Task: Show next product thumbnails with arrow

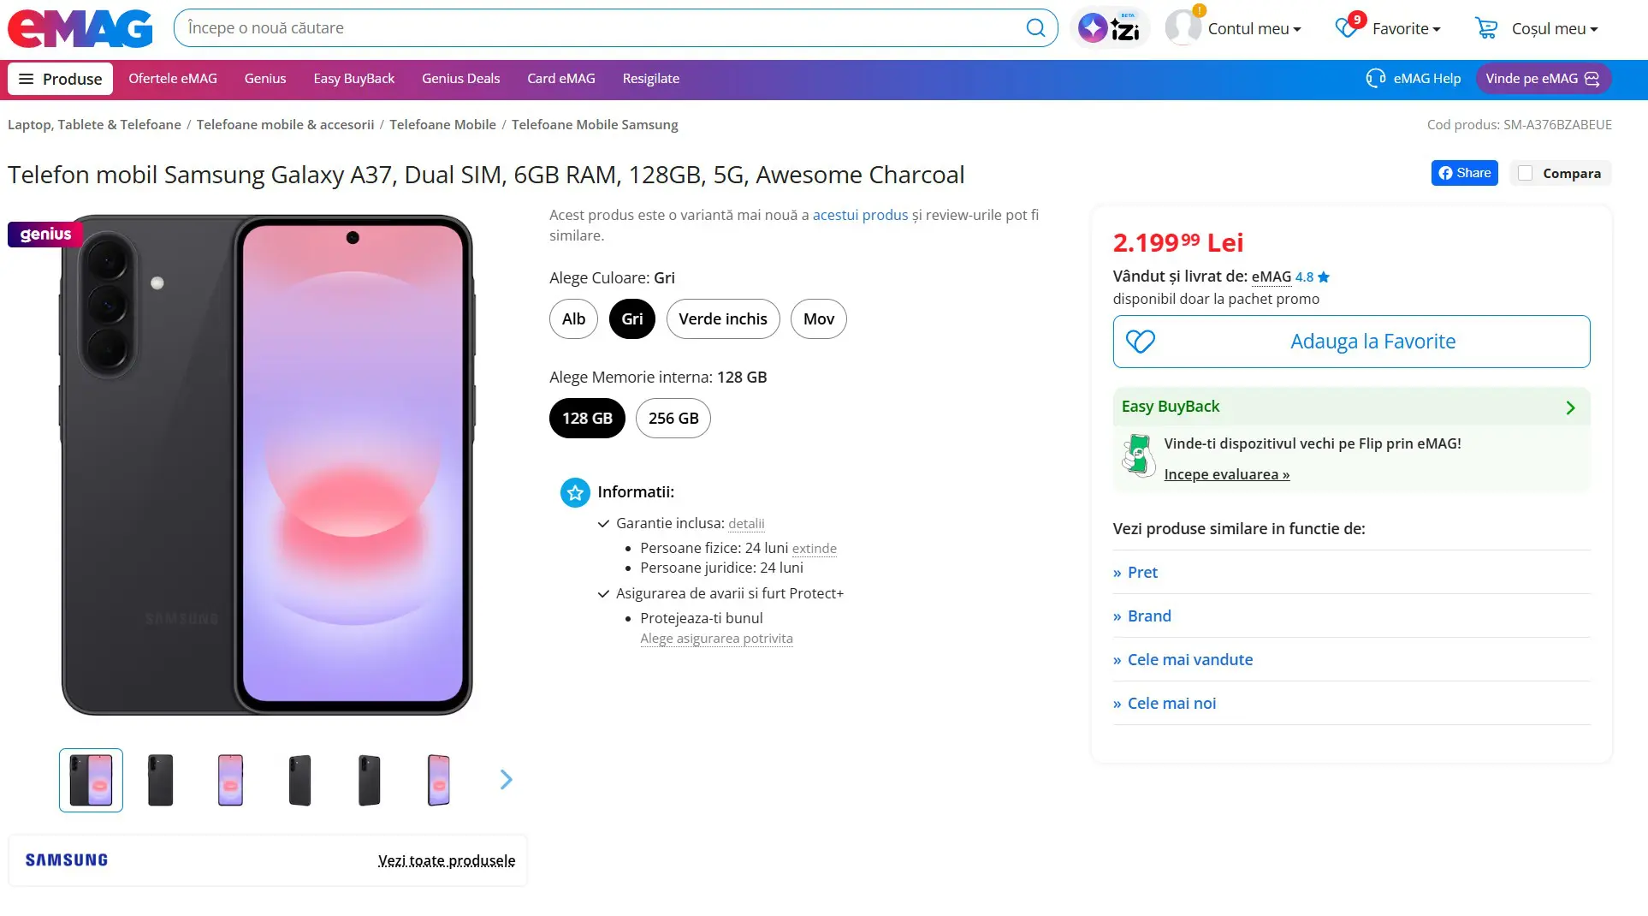Action: (x=506, y=779)
